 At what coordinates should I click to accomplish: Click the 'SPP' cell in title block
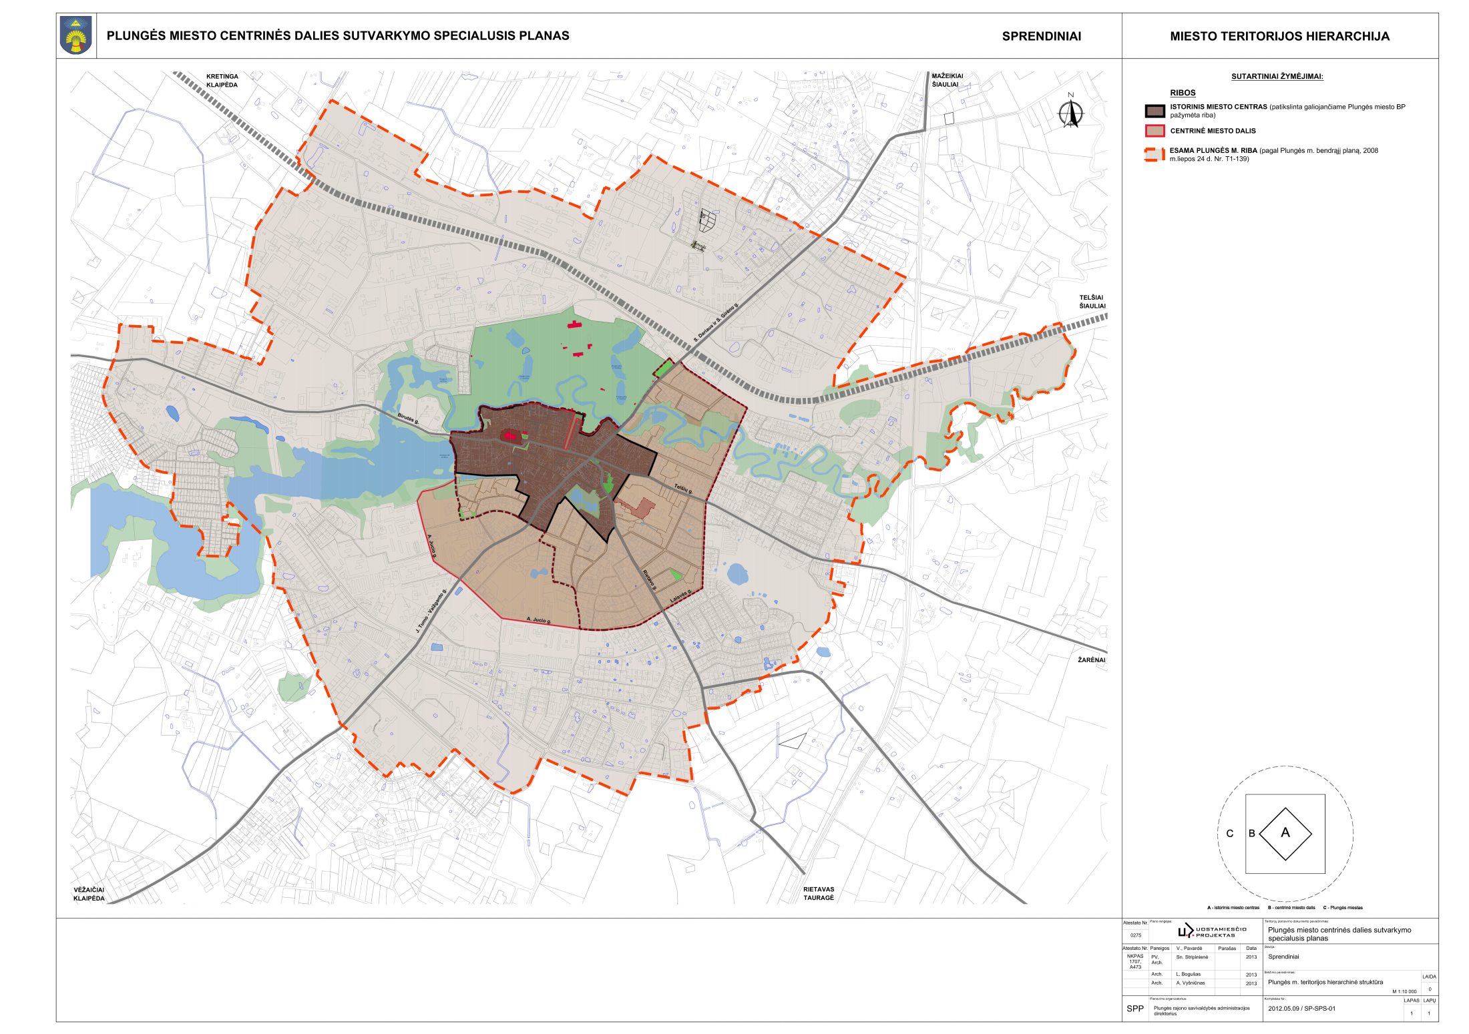point(1134,1009)
